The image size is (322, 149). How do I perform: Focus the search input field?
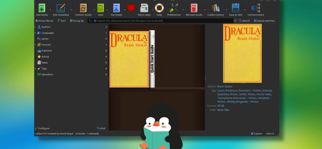[x=165, y=21]
